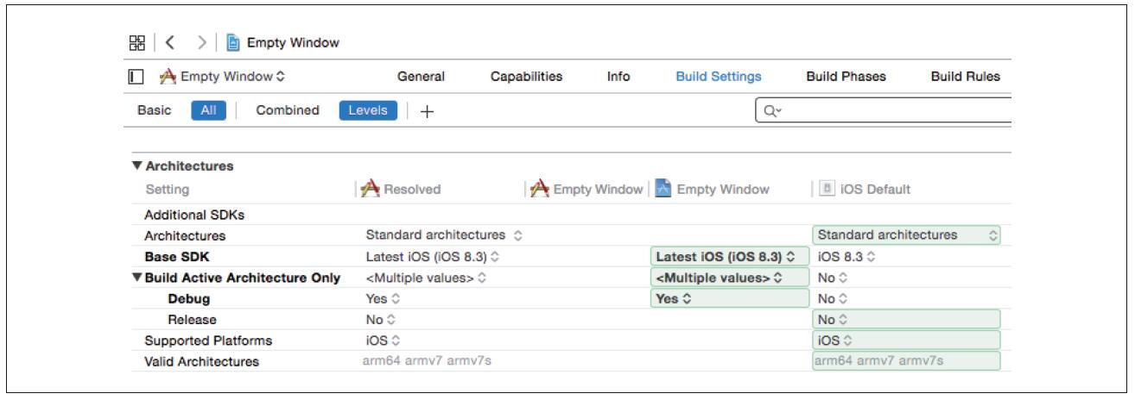Switch to the General tab
The image size is (1135, 400).
point(421,77)
